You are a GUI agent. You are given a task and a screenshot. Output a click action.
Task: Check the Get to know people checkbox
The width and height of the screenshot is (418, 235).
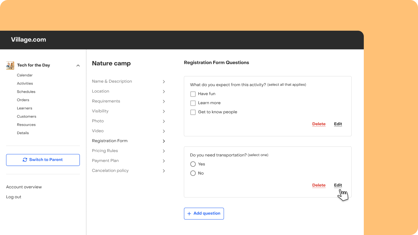(193, 112)
